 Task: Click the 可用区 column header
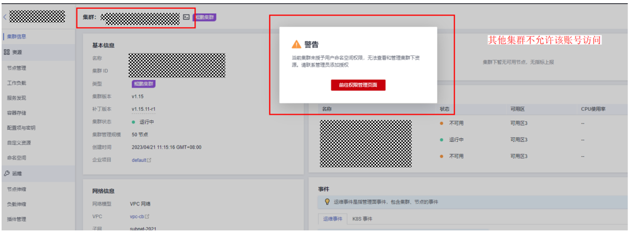(x=518, y=109)
